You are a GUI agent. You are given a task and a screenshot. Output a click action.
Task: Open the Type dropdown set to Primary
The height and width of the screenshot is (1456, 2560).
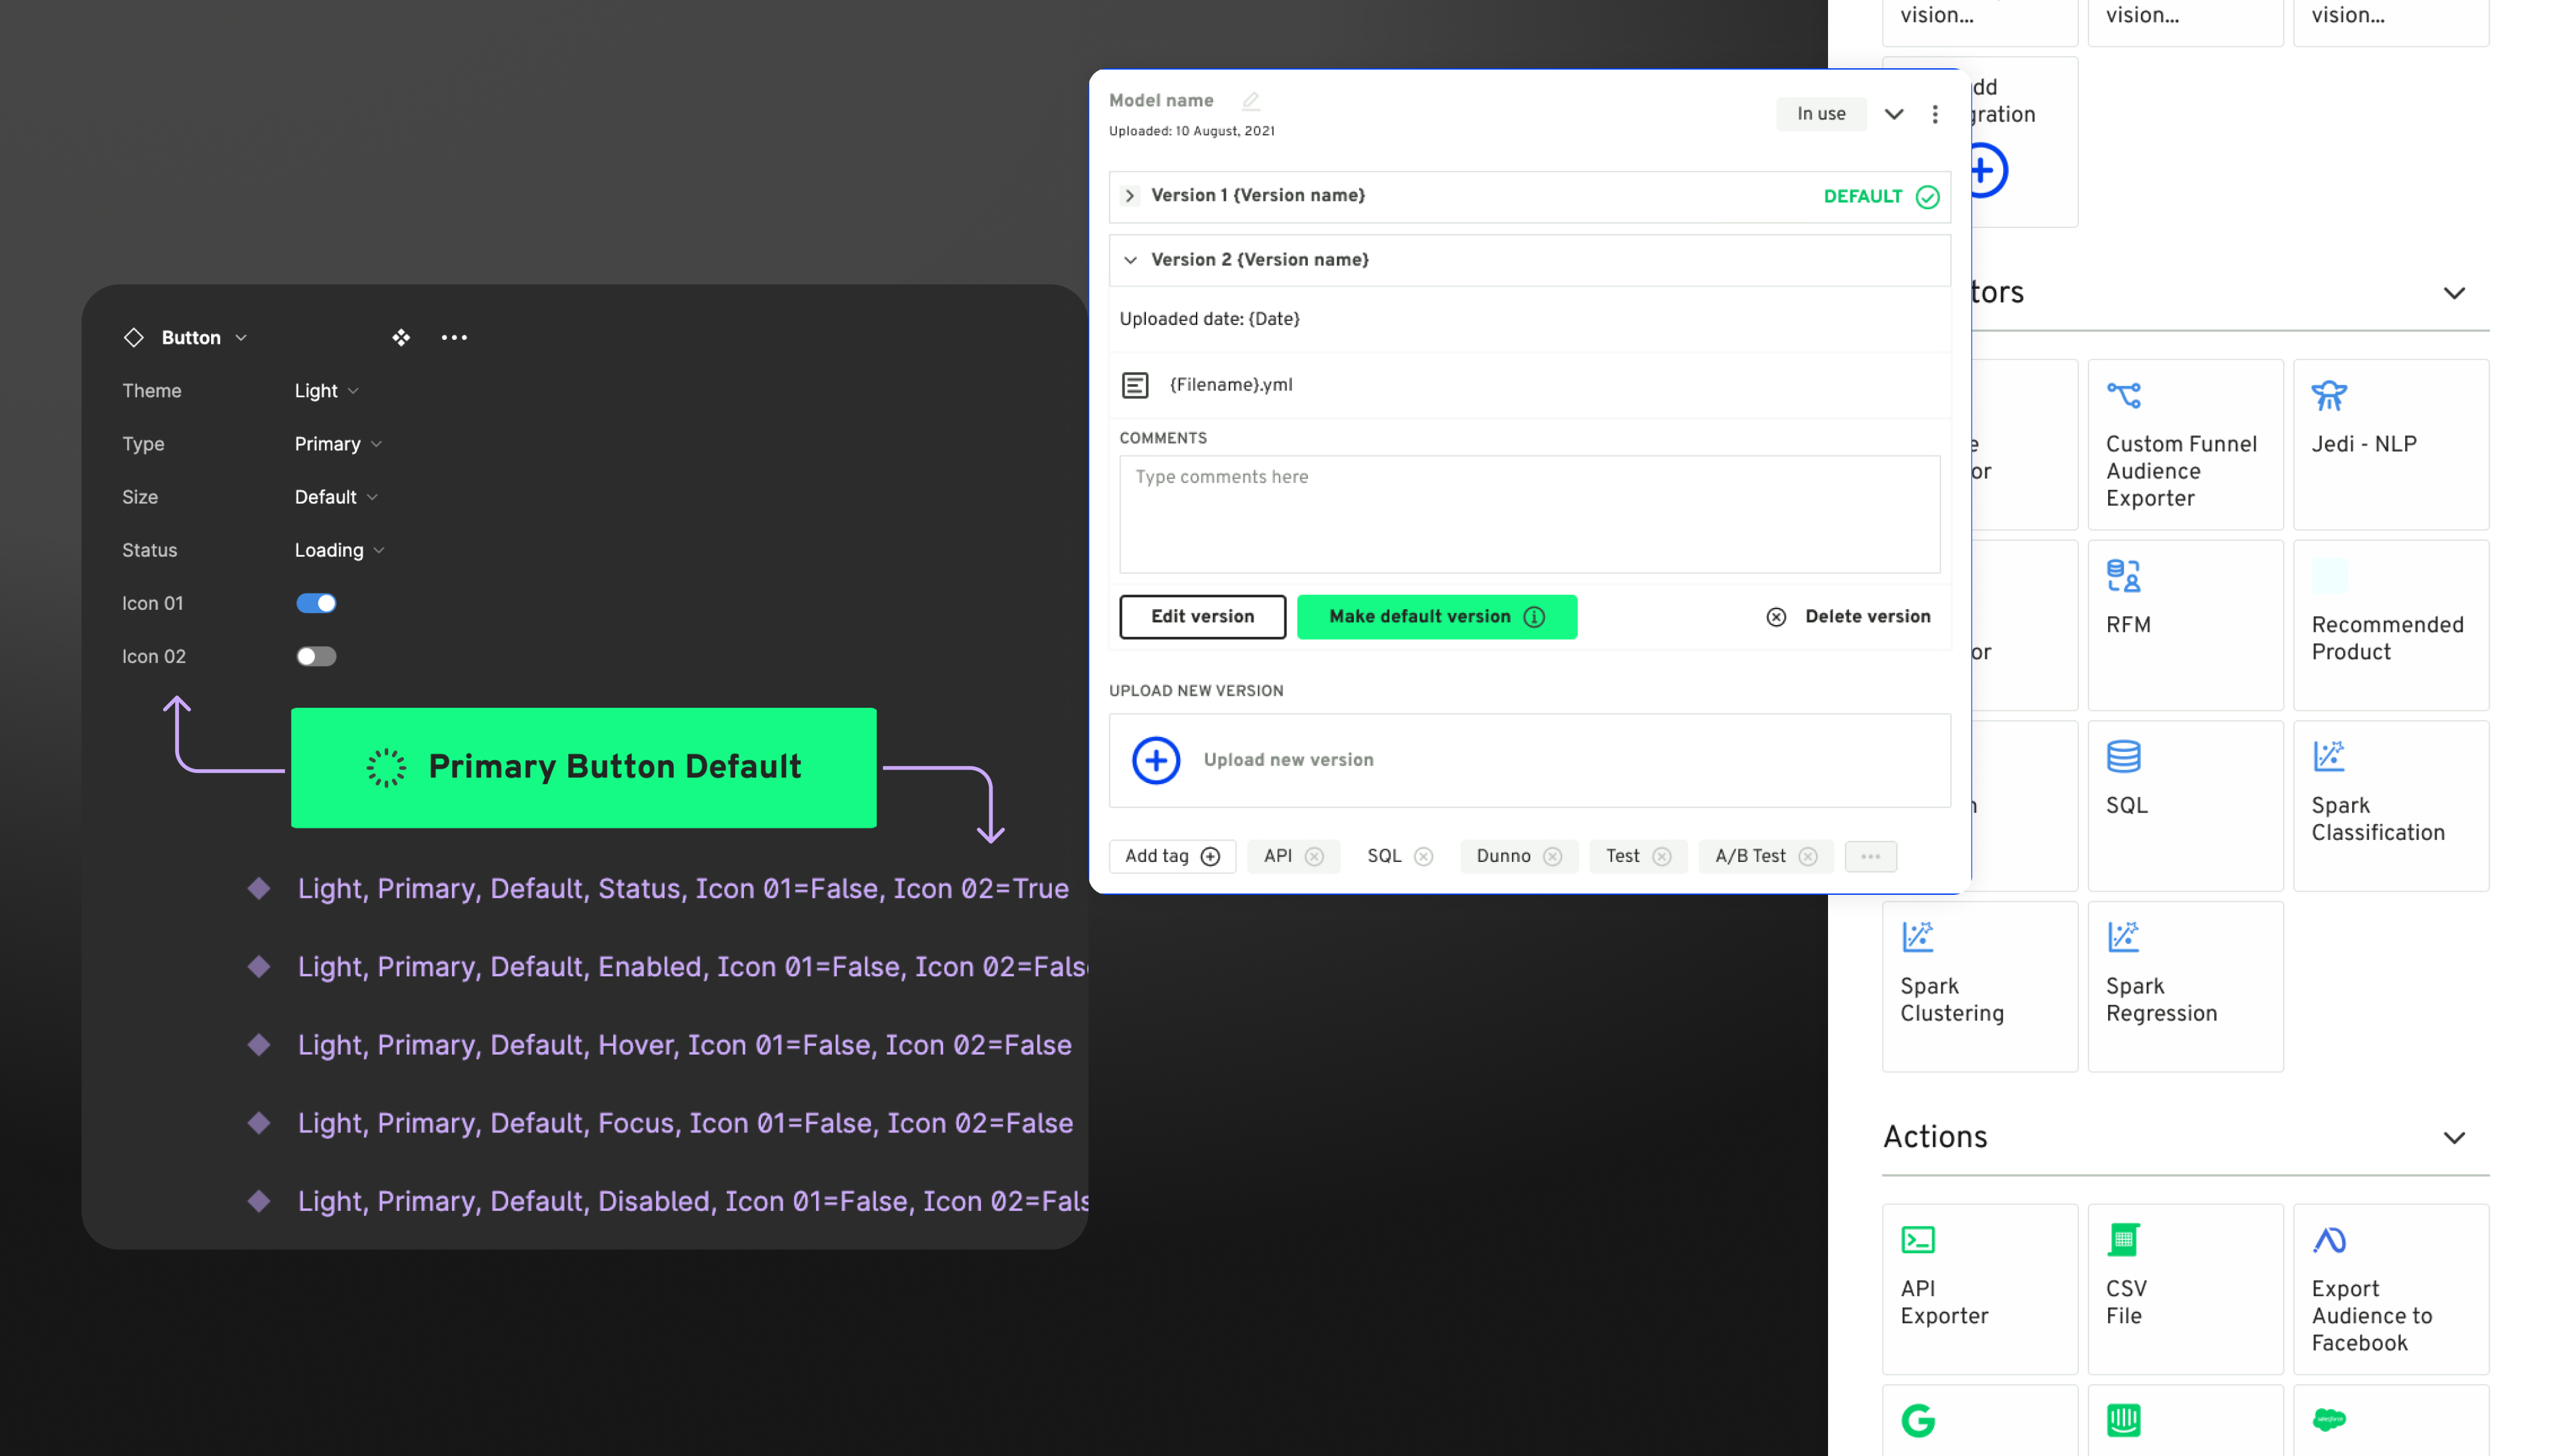338,444
